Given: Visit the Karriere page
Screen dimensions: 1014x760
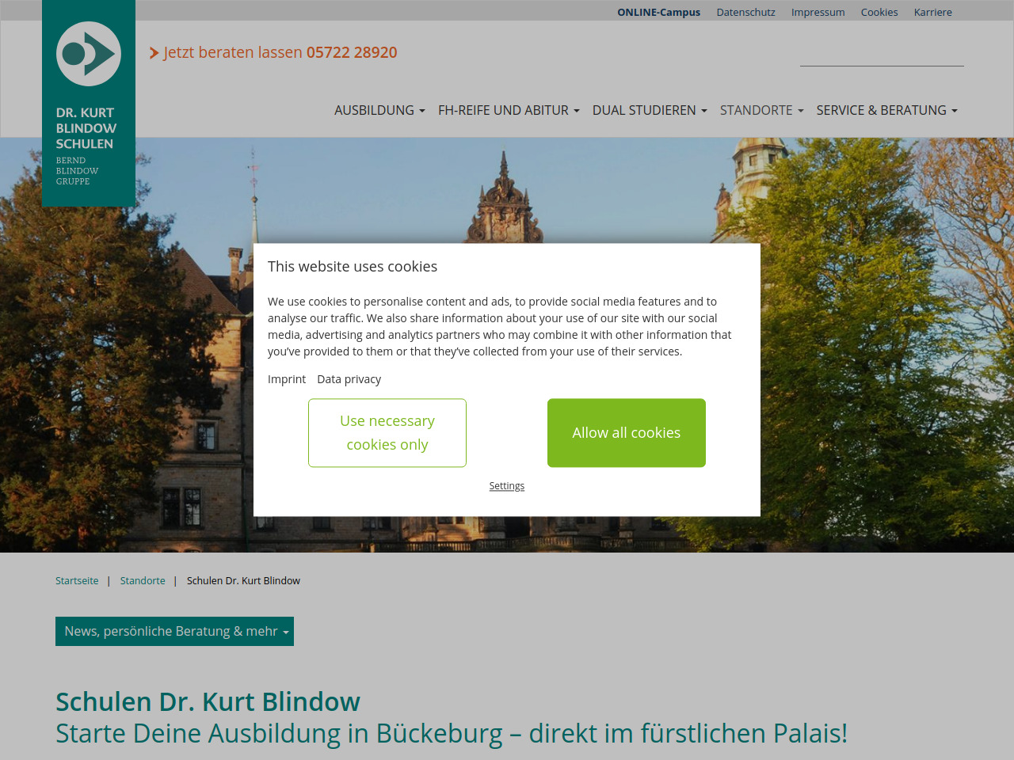Looking at the screenshot, I should tap(932, 12).
